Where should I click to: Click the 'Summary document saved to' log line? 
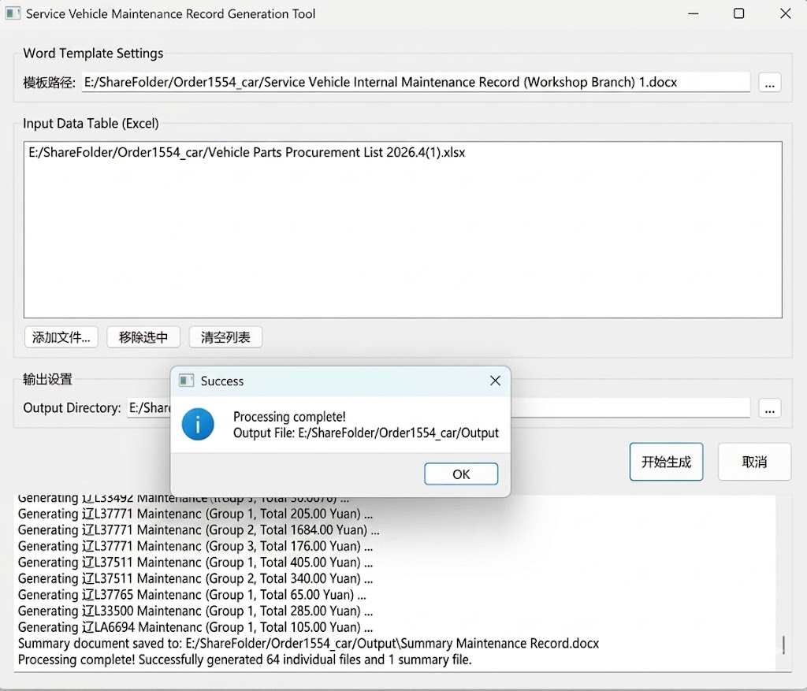click(x=308, y=644)
